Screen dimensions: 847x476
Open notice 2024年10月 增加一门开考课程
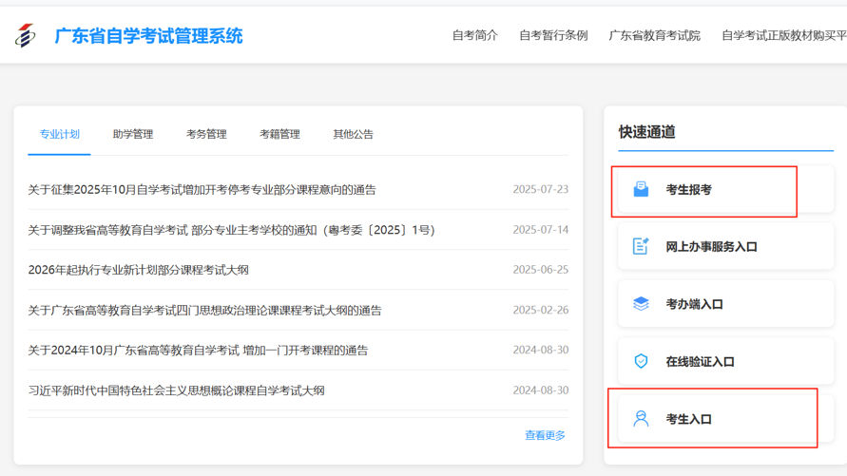point(199,351)
